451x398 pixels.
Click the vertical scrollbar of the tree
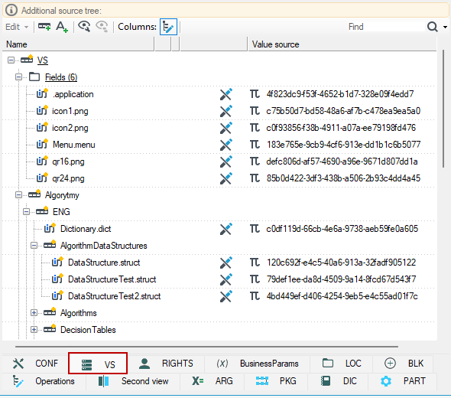pos(444,109)
